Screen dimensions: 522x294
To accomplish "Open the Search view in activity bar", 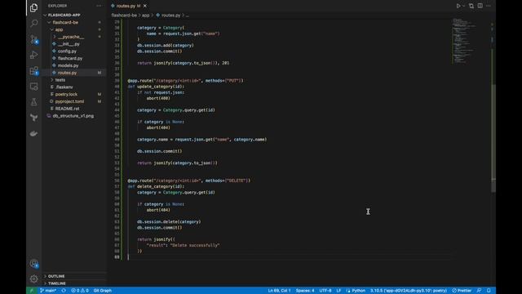I will pyautogui.click(x=33, y=23).
